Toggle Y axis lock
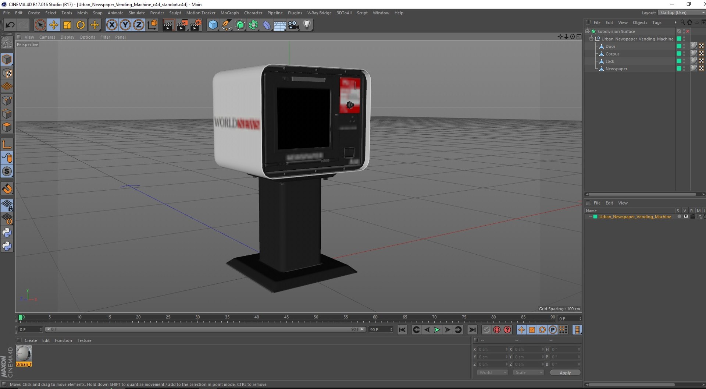The width and height of the screenshot is (706, 389). click(x=125, y=25)
